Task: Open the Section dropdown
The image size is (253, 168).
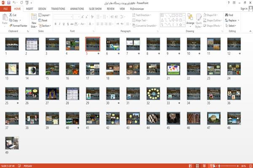Action: [45, 26]
